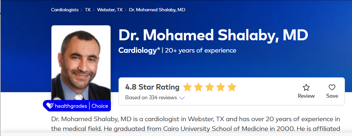
Task: Click the healthgrades heart logo on badge
Action: point(49,106)
